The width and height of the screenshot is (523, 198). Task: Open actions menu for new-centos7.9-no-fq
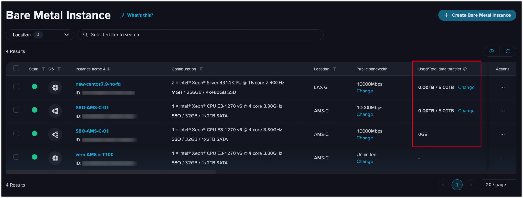pos(502,88)
